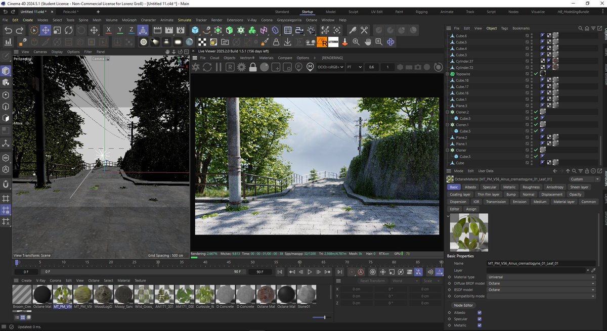Click Render View clapperboard icon
607x331 pixels.
pos(157,30)
